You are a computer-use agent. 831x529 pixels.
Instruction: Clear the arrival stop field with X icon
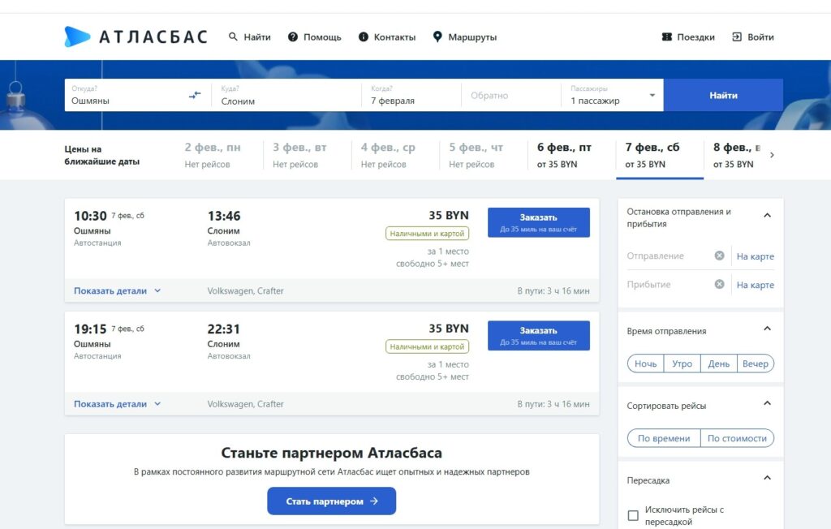click(x=719, y=284)
